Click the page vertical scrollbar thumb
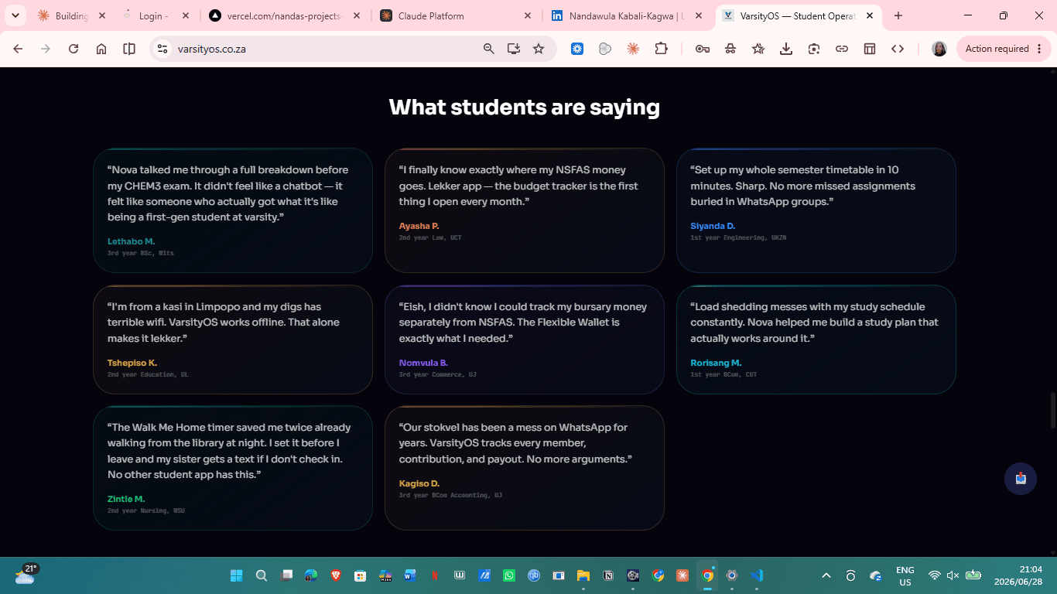This screenshot has height=594, width=1057. click(1052, 410)
